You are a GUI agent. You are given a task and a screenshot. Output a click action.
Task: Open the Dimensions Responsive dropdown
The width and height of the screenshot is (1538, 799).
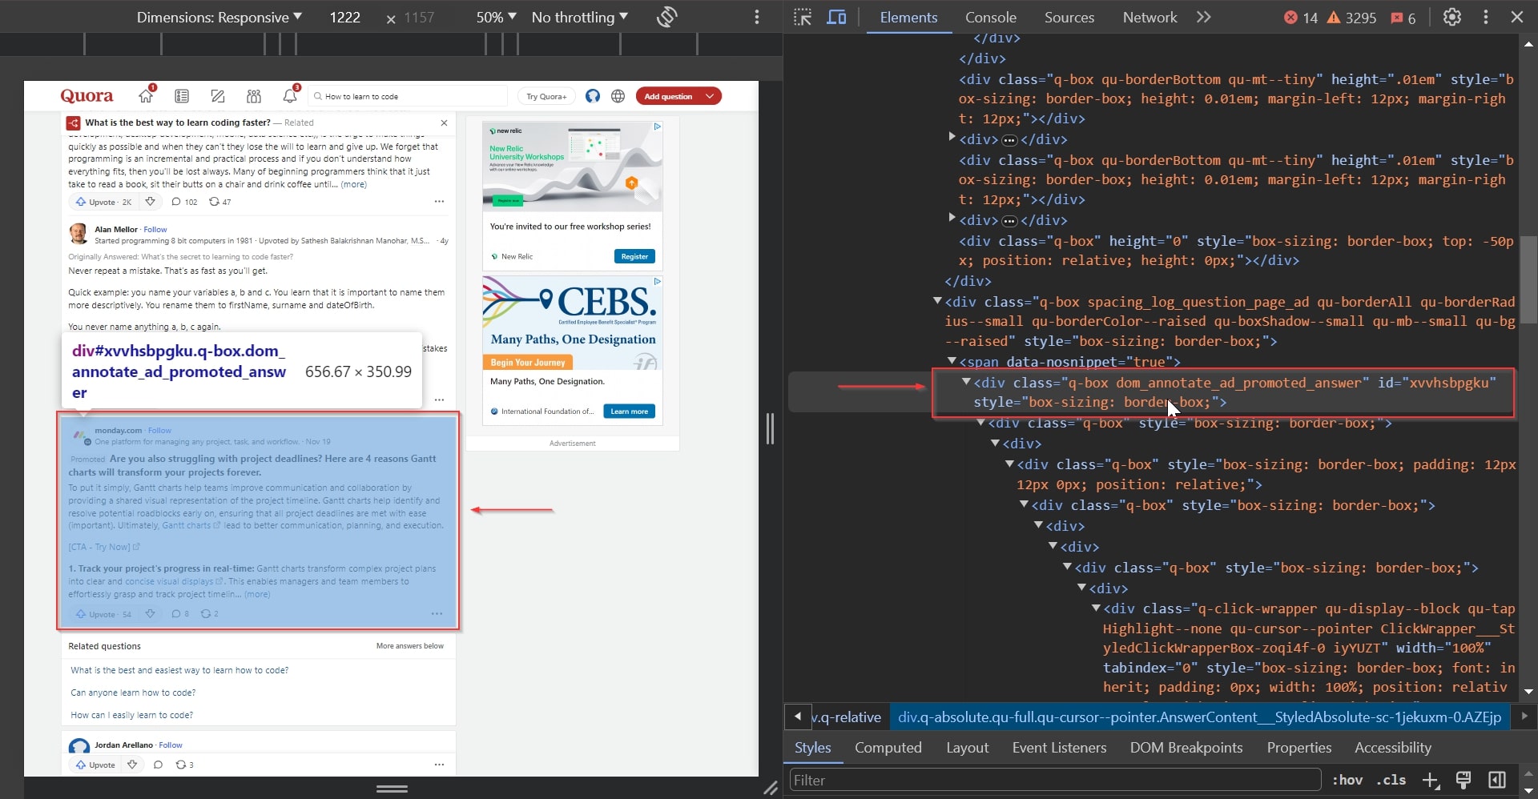tap(217, 16)
